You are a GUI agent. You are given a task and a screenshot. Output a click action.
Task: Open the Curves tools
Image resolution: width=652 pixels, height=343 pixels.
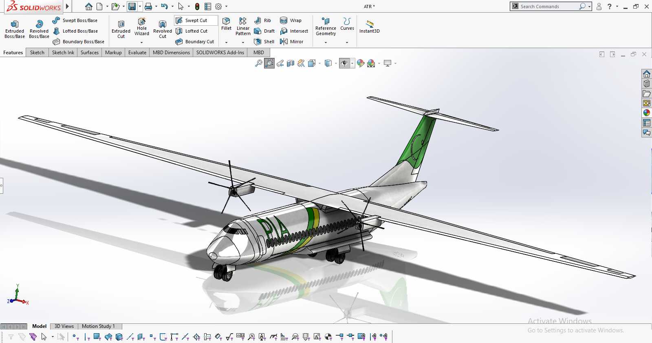point(347,24)
